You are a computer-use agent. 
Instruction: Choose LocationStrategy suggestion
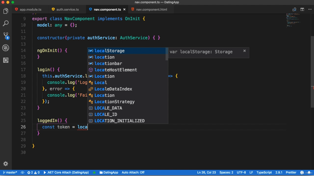pyautogui.click(x=127, y=102)
